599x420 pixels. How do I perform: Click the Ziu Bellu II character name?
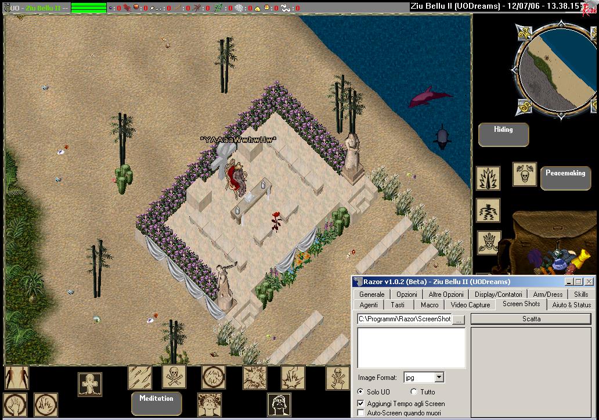click(43, 8)
